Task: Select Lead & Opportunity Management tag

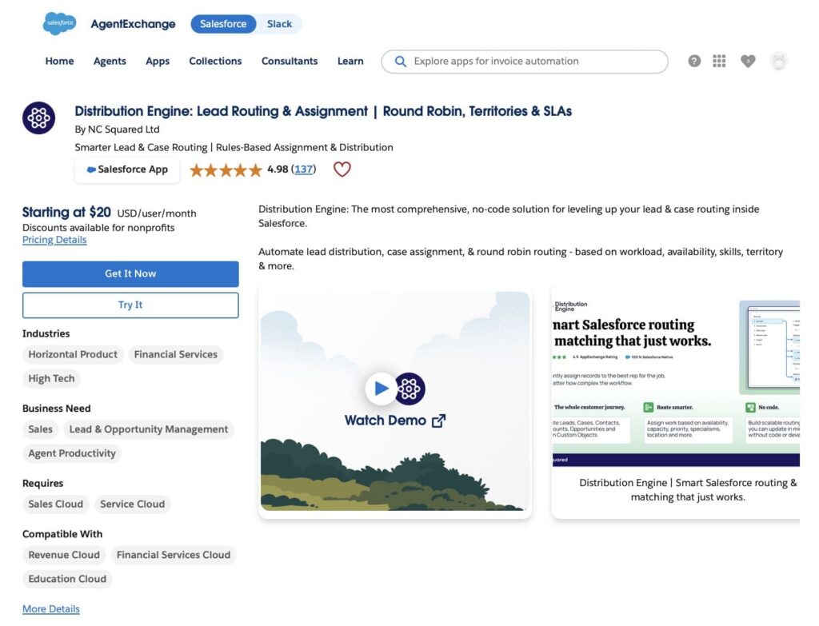Action: pos(149,429)
